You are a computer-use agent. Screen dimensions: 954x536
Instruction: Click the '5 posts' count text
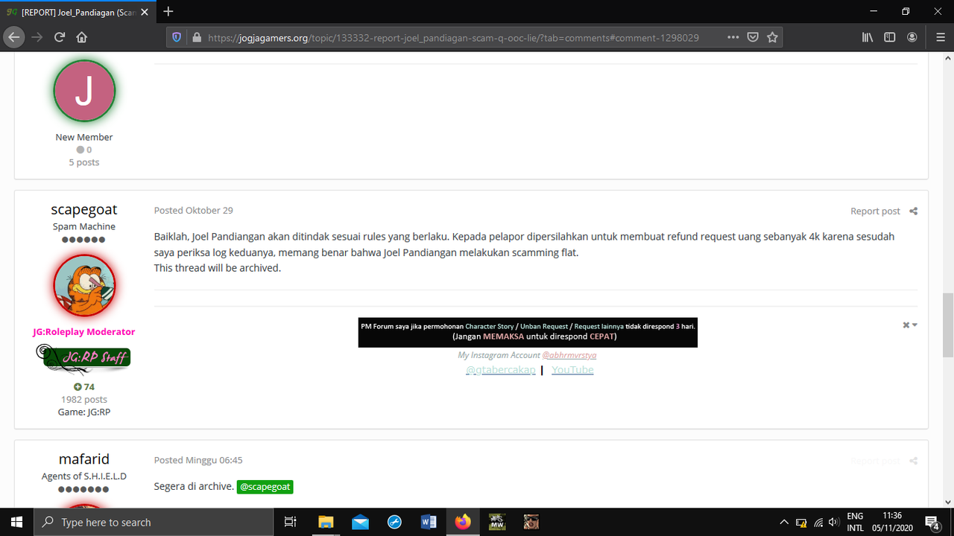tap(84, 162)
